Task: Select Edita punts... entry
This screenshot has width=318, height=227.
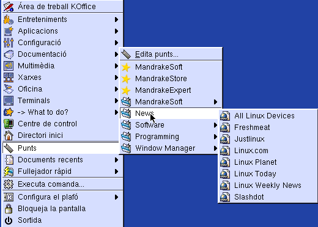Action: click(171, 54)
